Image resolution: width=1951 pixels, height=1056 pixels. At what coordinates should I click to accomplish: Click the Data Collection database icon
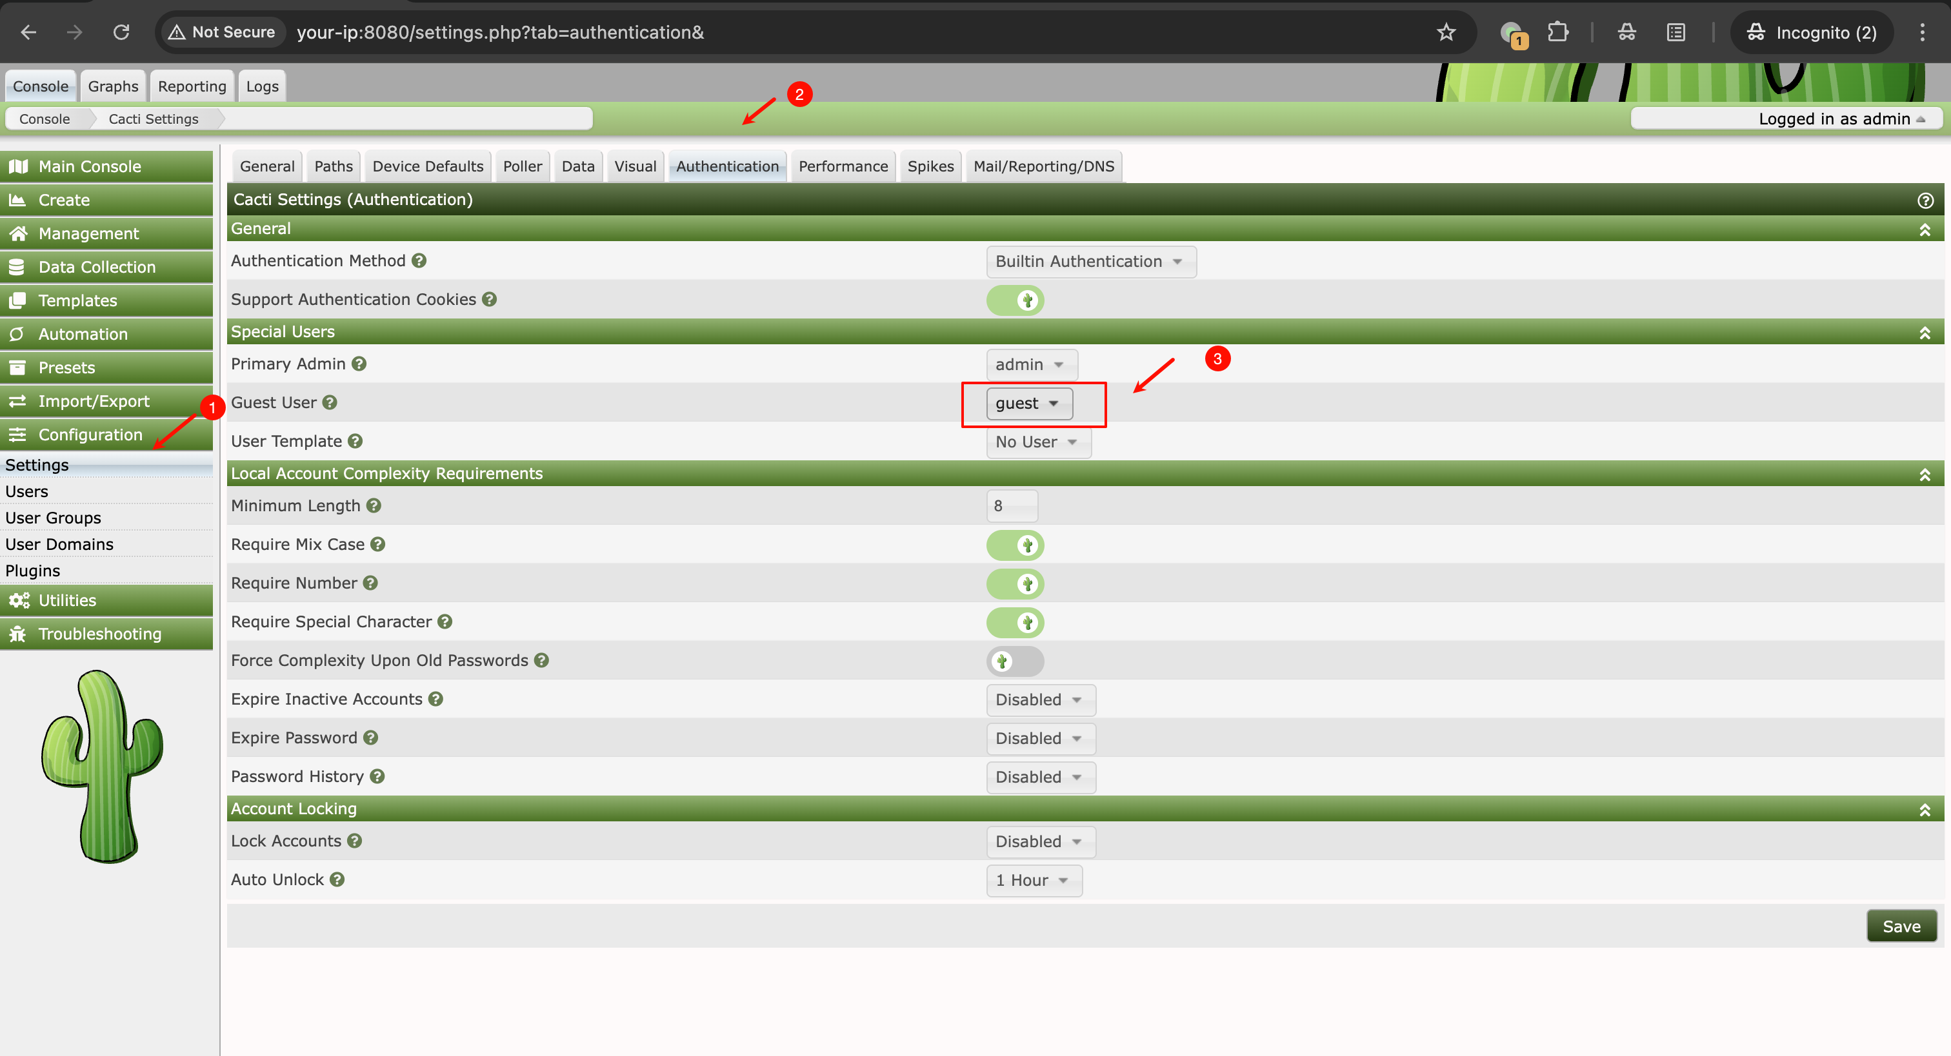pyautogui.click(x=17, y=267)
